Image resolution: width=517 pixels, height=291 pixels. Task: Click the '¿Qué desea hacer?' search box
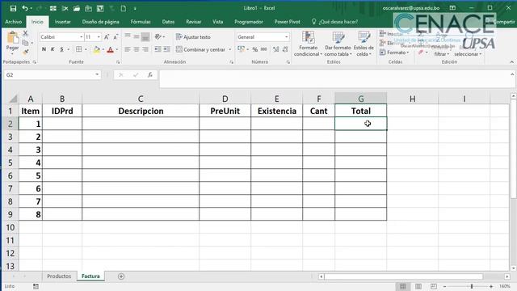334,22
